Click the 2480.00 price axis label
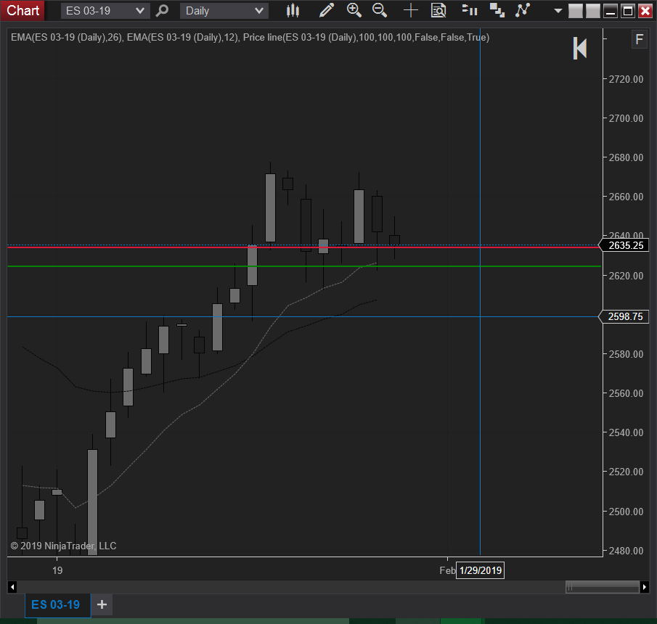This screenshot has width=657, height=624. (626, 551)
